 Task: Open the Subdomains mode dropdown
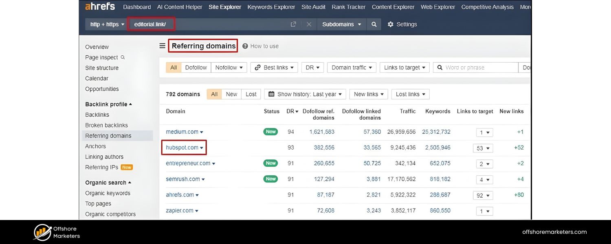point(341,24)
